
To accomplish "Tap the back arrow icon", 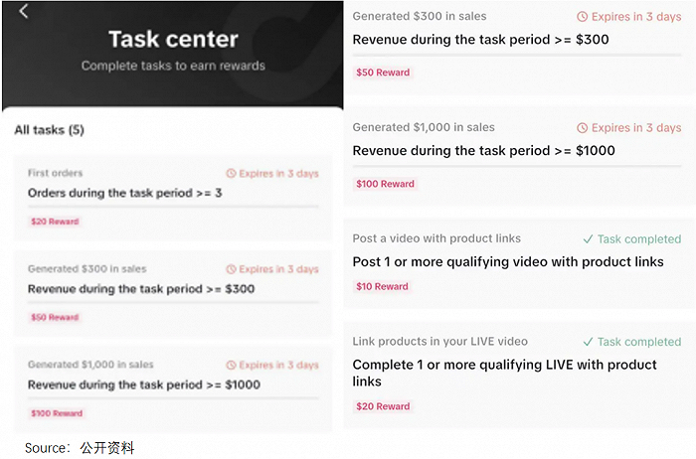I will point(24,12).
